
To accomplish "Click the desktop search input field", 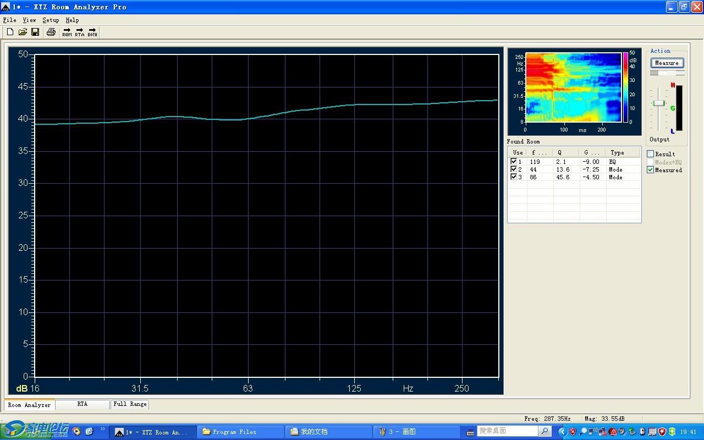I will pyautogui.click(x=507, y=431).
